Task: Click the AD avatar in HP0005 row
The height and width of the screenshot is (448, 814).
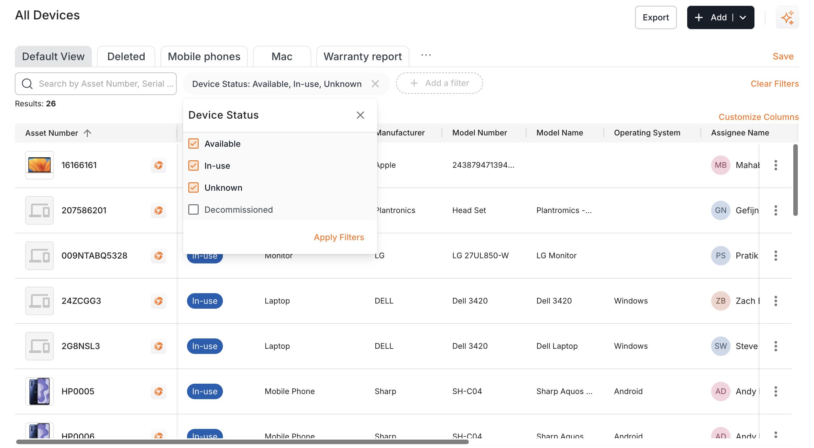Action: [x=720, y=391]
